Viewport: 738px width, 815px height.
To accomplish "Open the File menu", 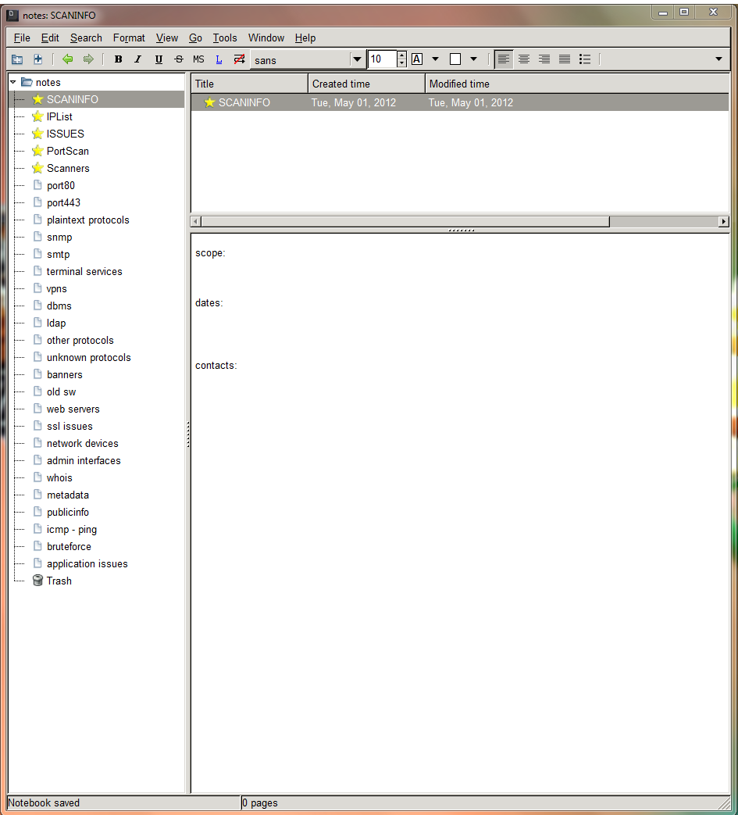I will pyautogui.click(x=22, y=38).
